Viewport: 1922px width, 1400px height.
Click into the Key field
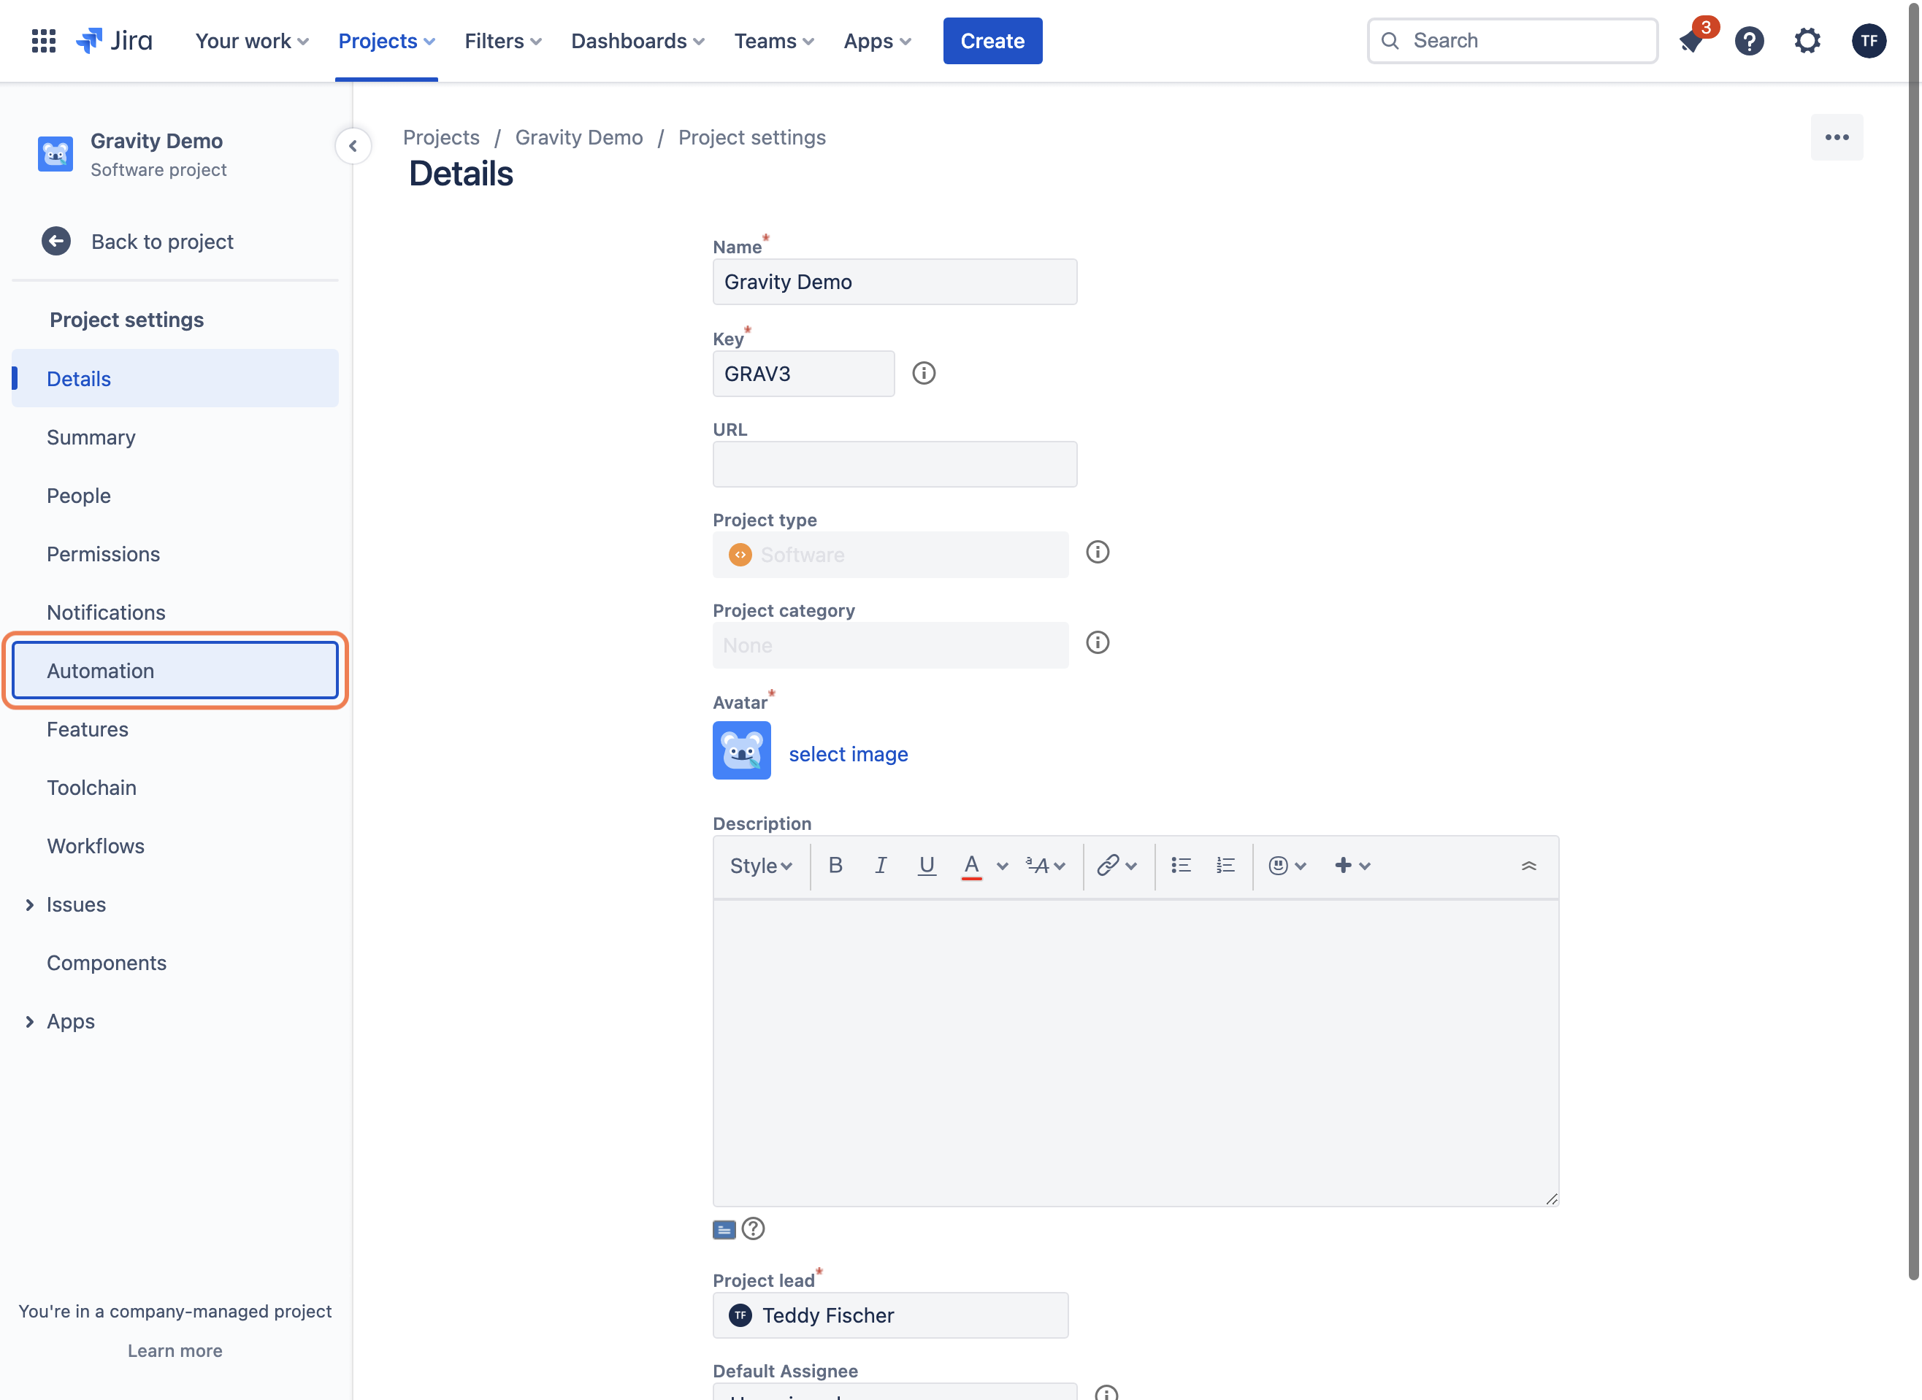point(803,374)
